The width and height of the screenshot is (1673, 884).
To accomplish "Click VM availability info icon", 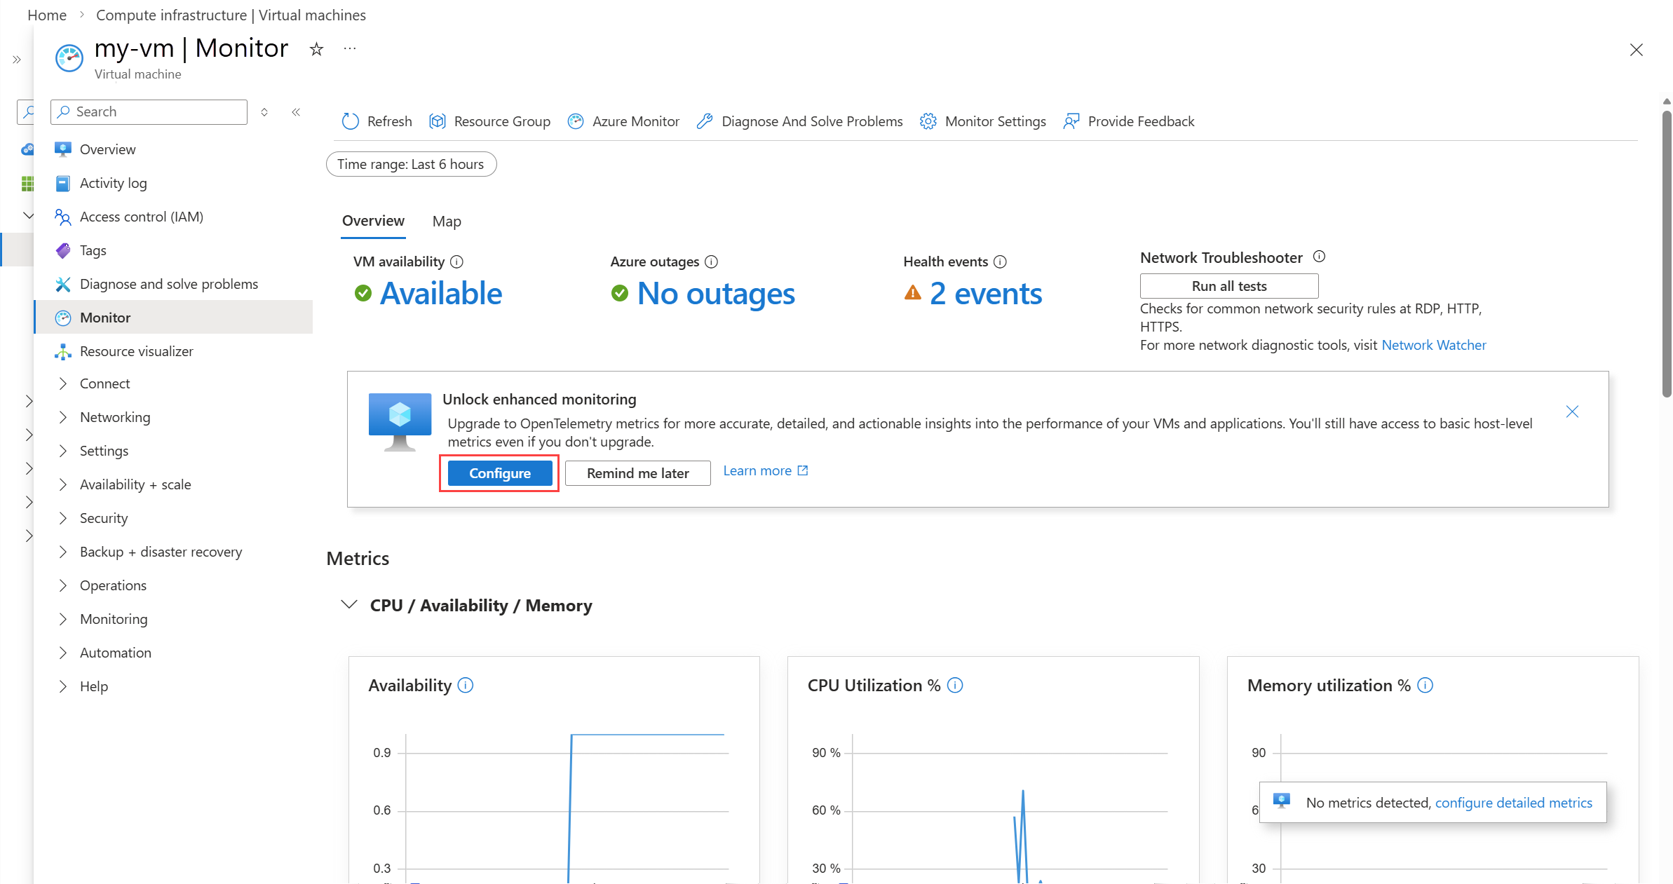I will tap(456, 262).
